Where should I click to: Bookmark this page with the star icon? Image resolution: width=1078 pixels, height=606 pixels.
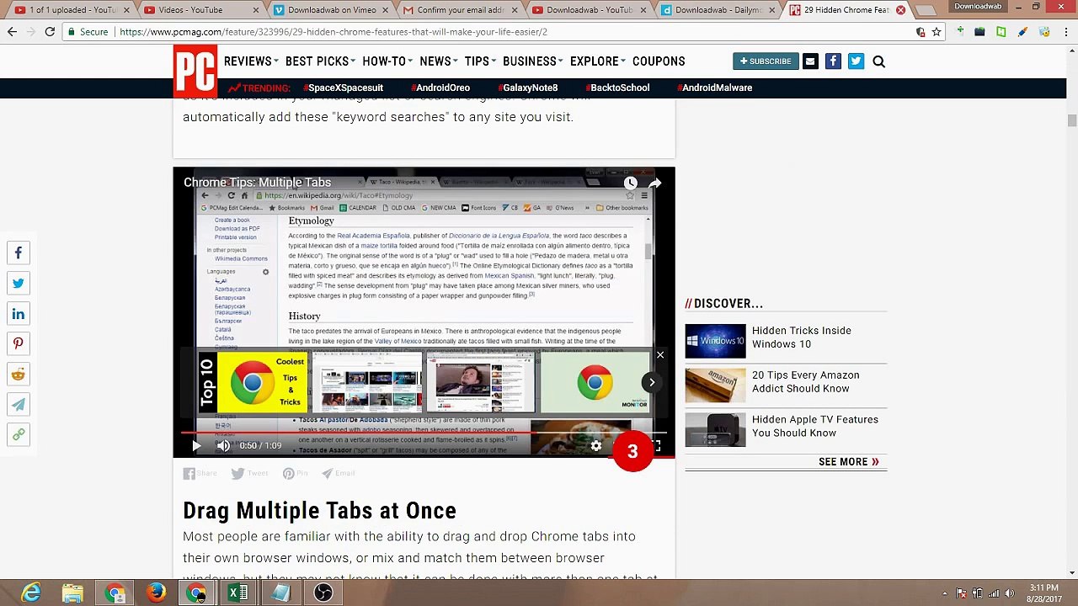pyautogui.click(x=936, y=32)
